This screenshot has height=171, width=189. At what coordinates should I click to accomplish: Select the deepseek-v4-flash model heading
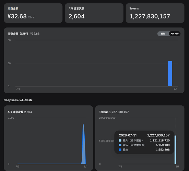coord(18,100)
